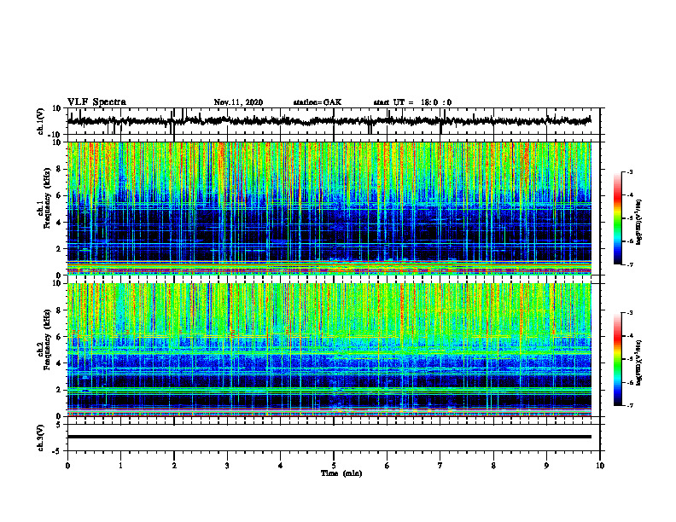Image resolution: width=676 pixels, height=522 pixels.
Task: Click the "ch.3(V)" axis label
Action: (40, 438)
